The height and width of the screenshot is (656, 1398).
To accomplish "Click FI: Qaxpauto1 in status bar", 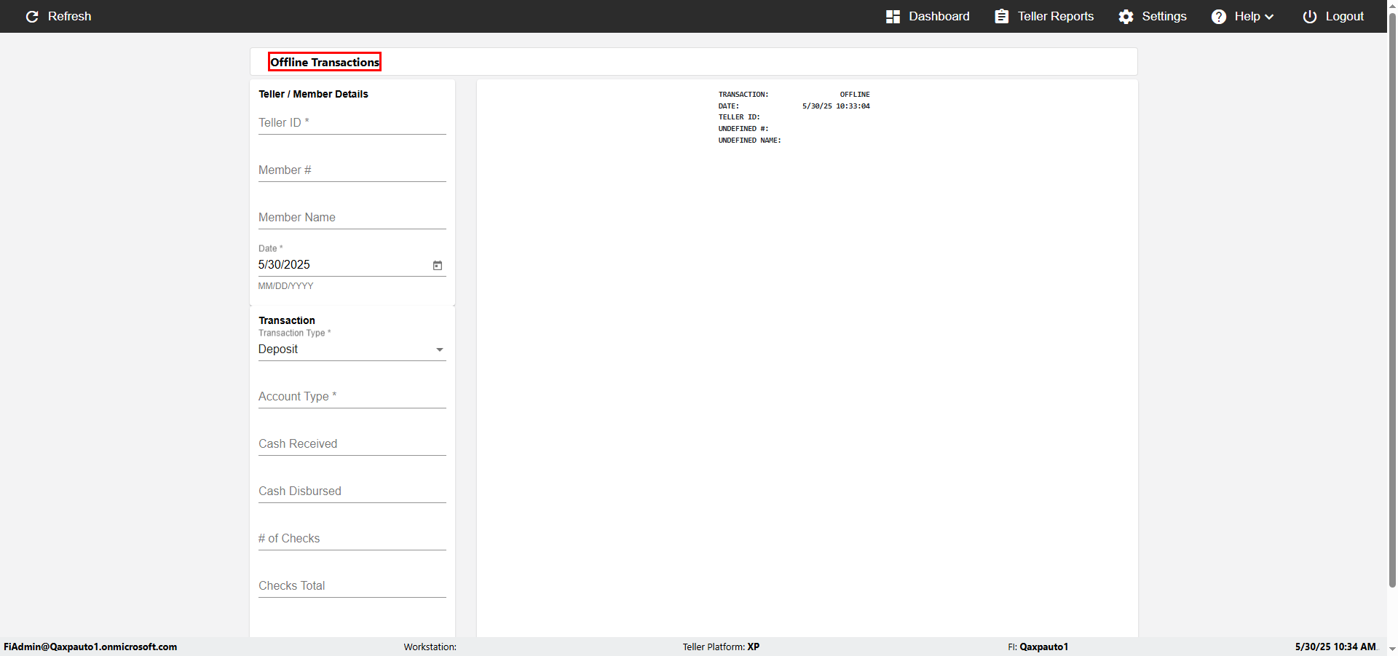I will [x=1038, y=647].
